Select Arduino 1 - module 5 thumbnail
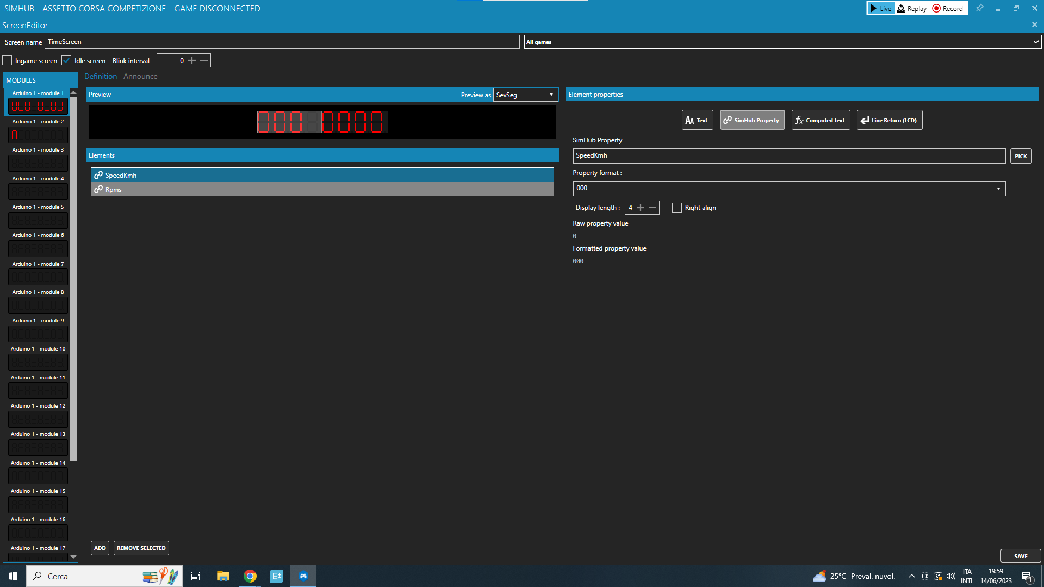1044x587 pixels. click(38, 220)
